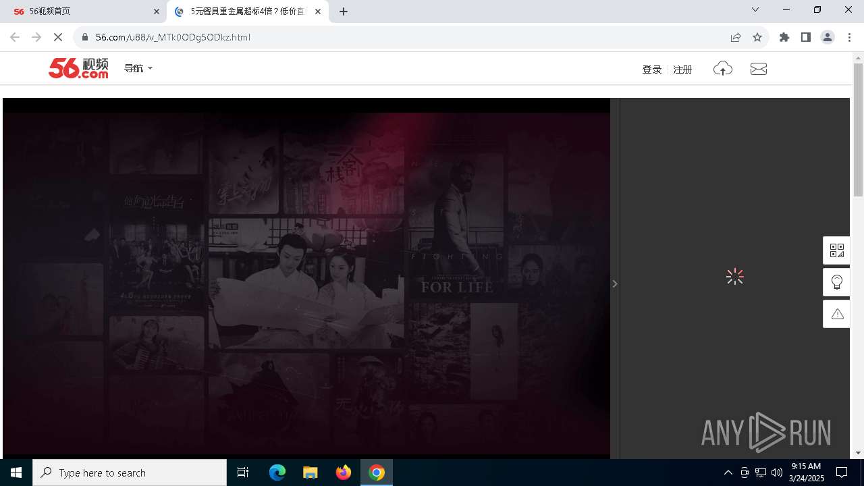Click the Chrome taskbar icon

[x=377, y=473]
